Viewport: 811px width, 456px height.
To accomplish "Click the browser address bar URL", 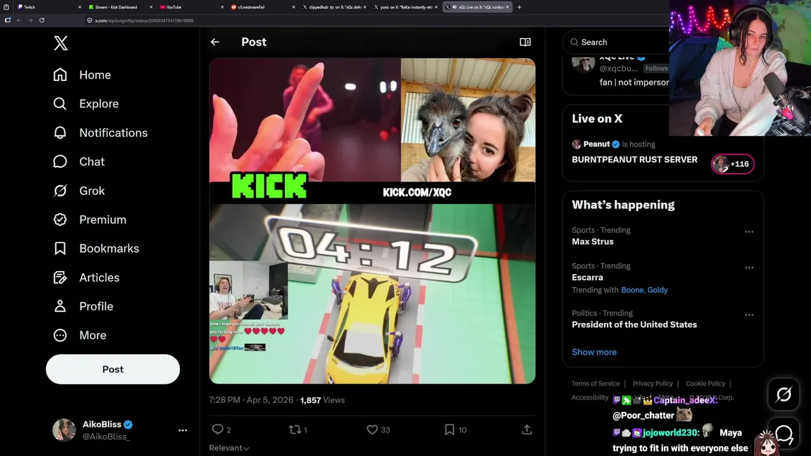I will (x=144, y=21).
